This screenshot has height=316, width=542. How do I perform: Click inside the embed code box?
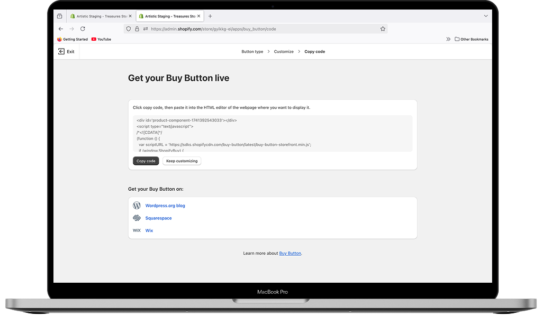[x=273, y=134]
